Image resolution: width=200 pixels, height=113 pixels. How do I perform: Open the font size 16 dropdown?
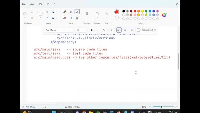[80, 30]
